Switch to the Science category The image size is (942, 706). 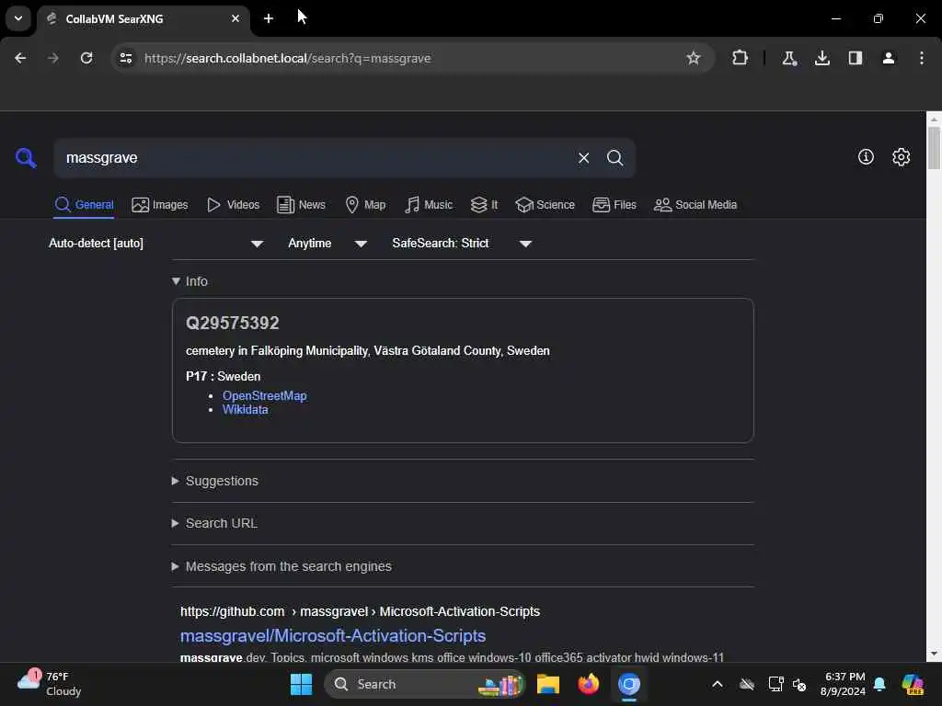[545, 205]
